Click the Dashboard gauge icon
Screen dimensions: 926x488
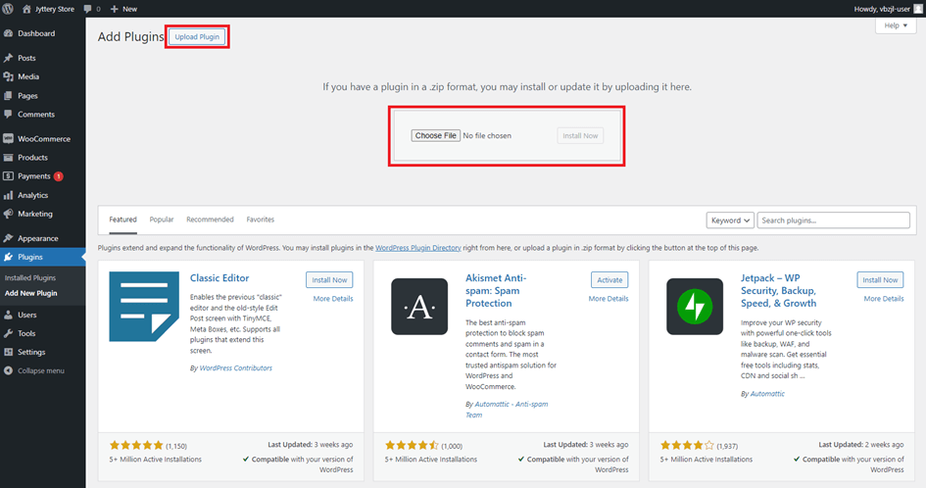pyautogui.click(x=8, y=33)
